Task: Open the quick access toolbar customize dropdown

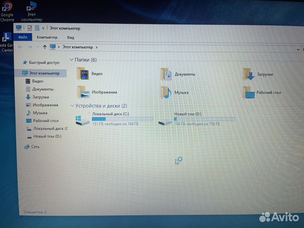Action: [x=43, y=28]
